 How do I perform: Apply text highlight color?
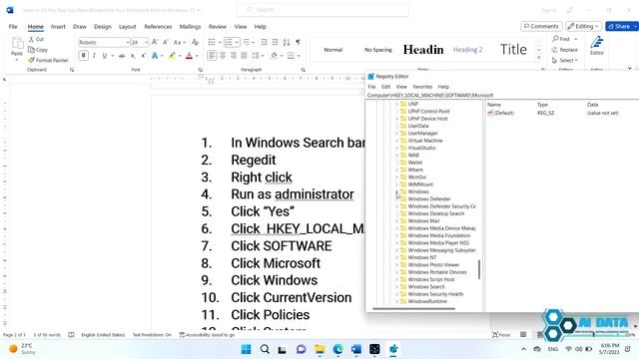pyautogui.click(x=172, y=56)
